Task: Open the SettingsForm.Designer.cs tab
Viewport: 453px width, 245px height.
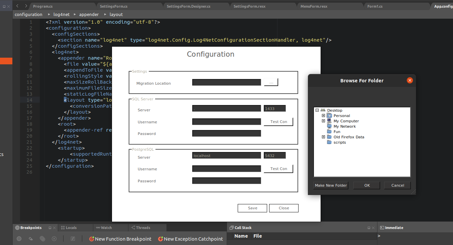Action: click(x=197, y=6)
